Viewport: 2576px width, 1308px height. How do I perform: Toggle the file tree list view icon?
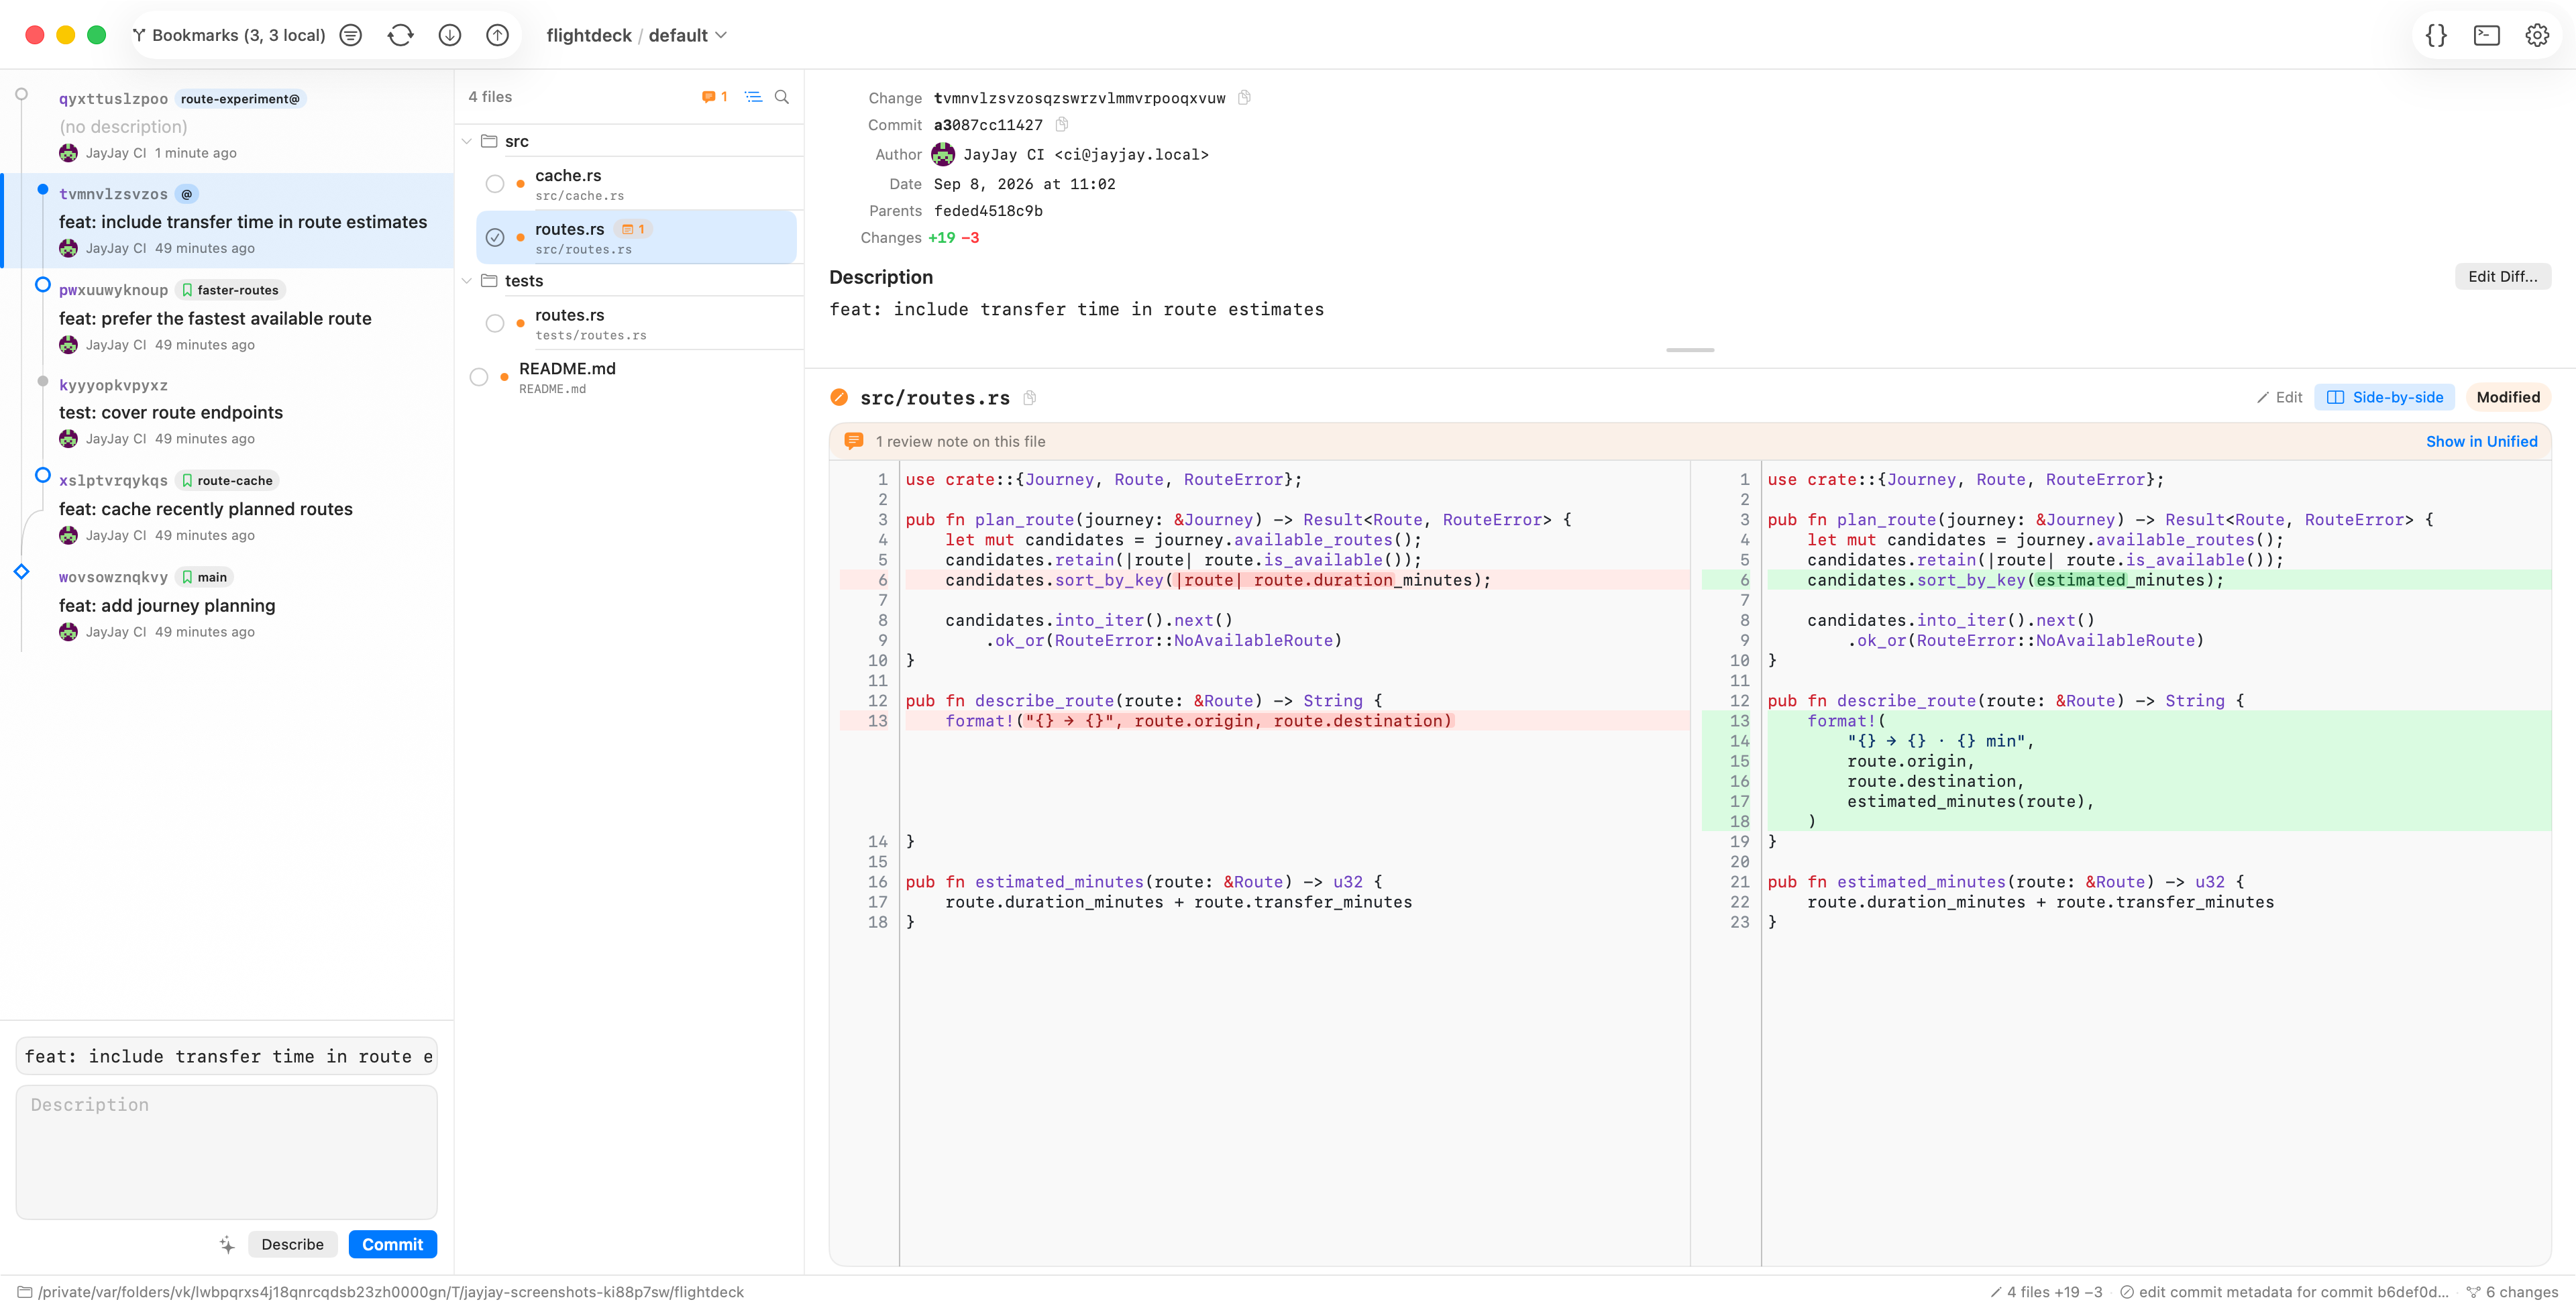754,97
